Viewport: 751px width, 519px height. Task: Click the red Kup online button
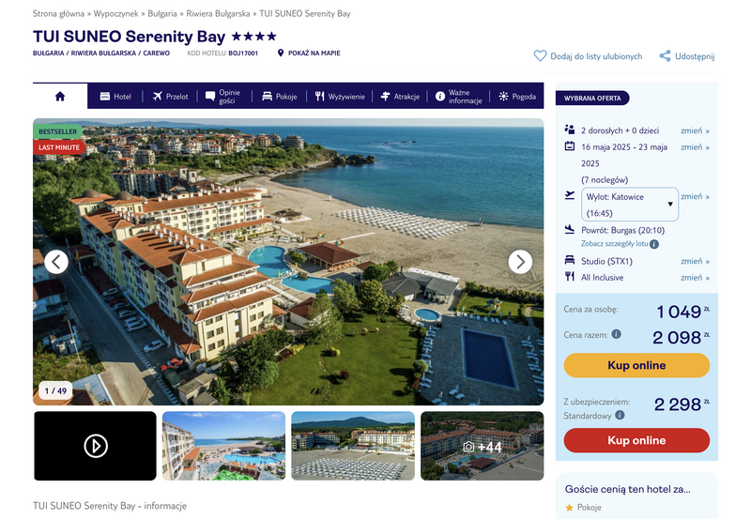coord(636,440)
